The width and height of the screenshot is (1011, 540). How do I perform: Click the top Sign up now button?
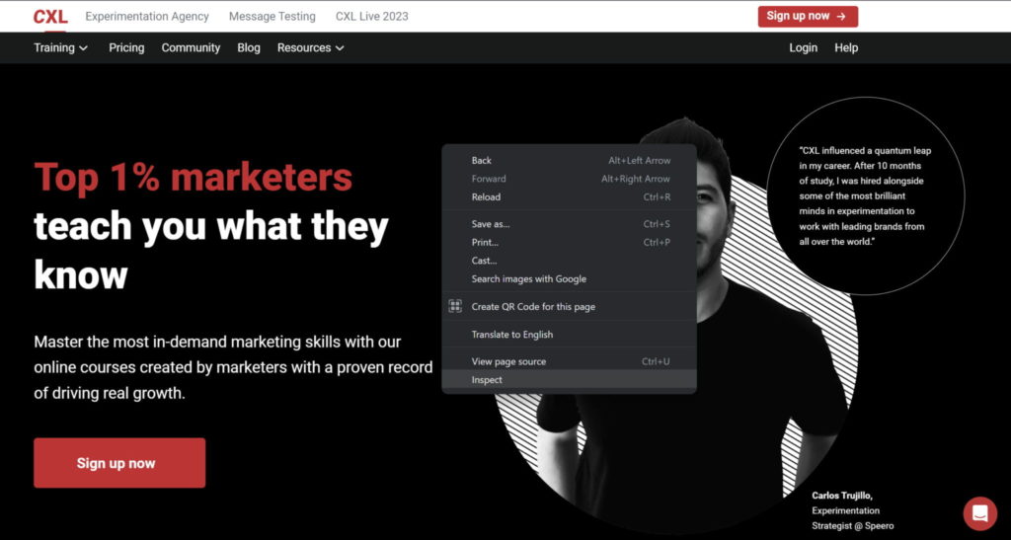pos(808,16)
